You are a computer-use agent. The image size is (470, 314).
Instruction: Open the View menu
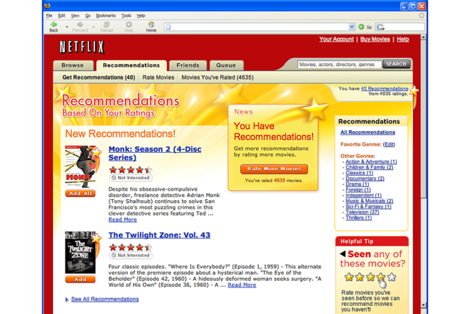pos(75,15)
